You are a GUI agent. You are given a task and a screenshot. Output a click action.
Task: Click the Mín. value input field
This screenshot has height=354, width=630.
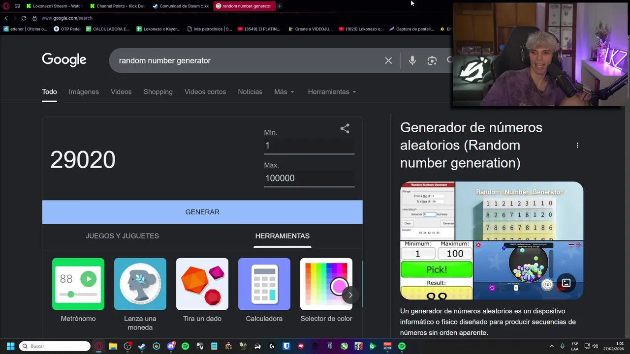309,146
